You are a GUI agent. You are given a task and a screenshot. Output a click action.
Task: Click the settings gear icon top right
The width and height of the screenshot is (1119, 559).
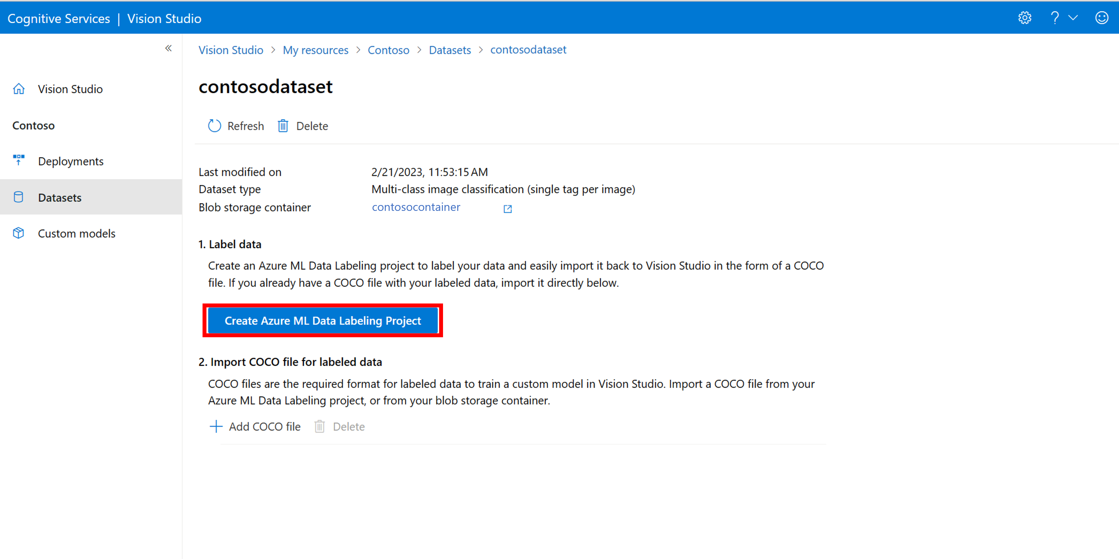point(1025,18)
